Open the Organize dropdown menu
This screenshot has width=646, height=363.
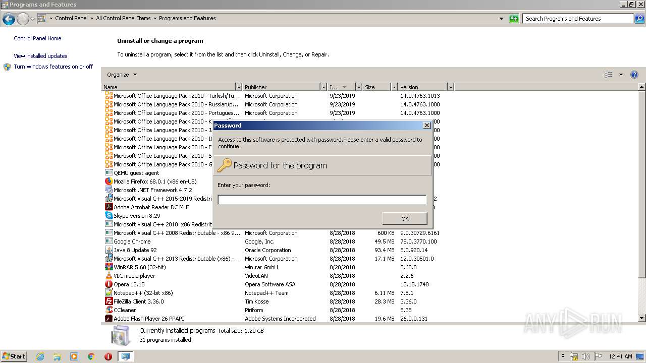click(x=122, y=75)
